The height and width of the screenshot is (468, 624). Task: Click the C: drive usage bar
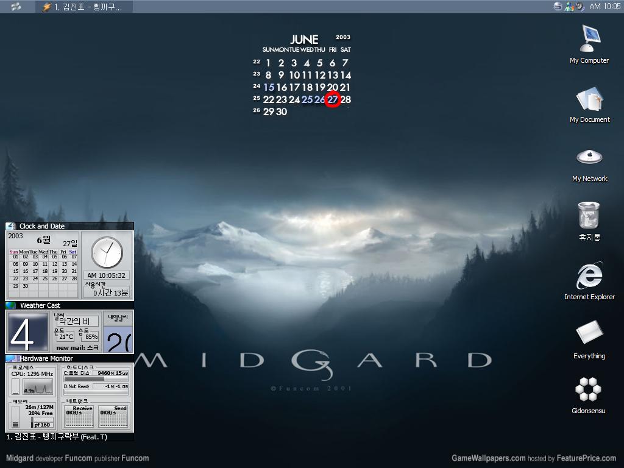[x=95, y=378]
